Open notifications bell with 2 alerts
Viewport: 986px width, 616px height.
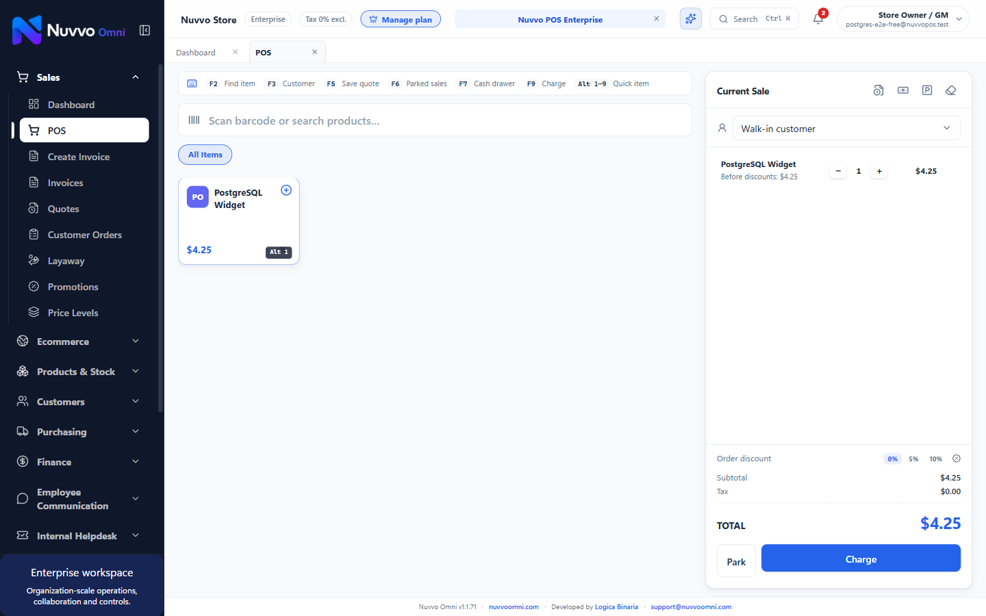(x=818, y=19)
